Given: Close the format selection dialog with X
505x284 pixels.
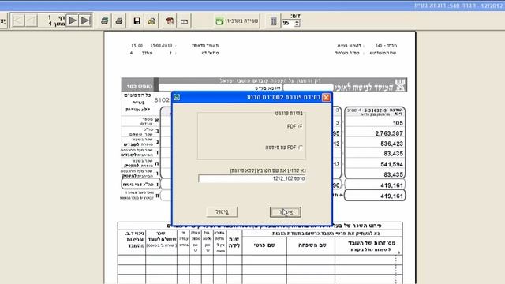Looking at the screenshot, I should [x=326, y=97].
